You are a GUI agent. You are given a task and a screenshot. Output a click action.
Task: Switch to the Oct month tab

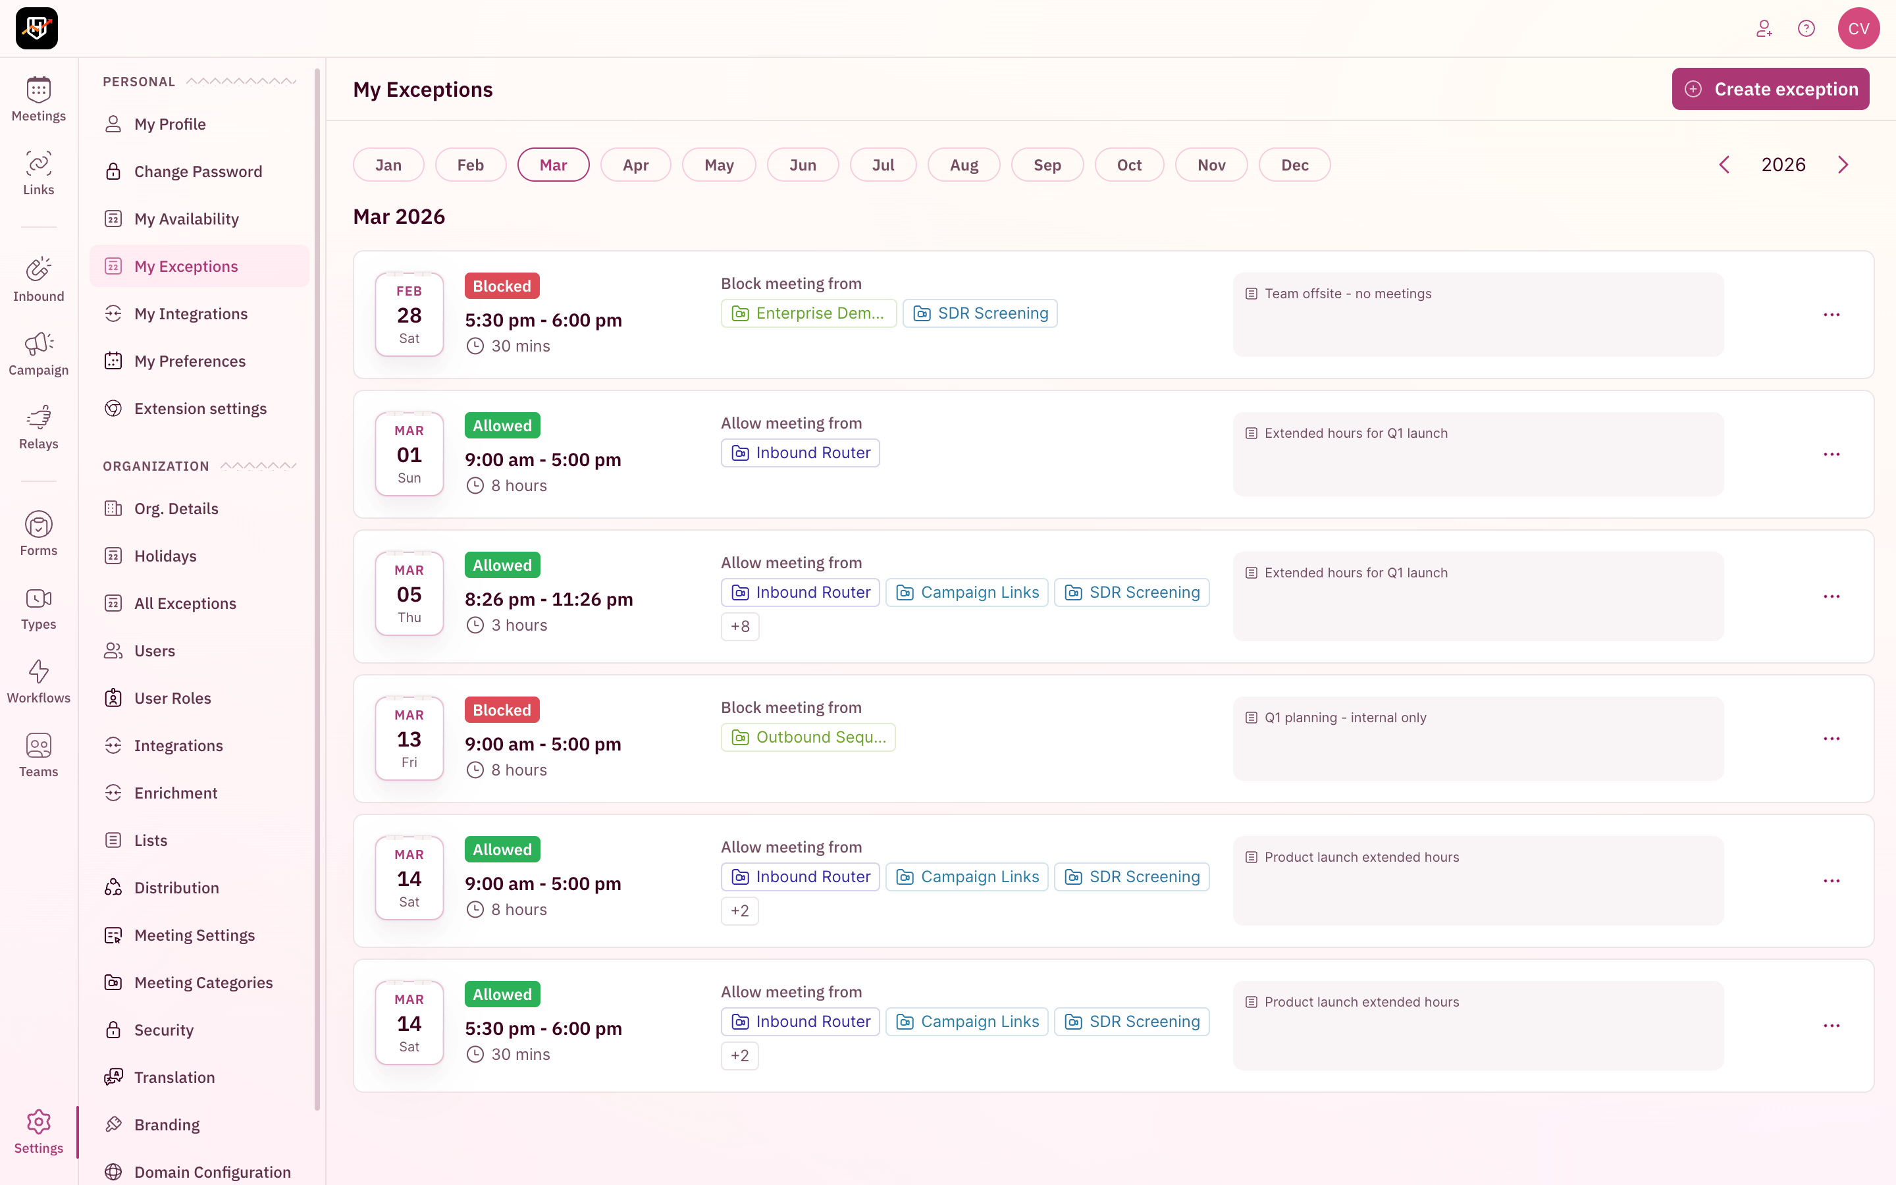1128,165
